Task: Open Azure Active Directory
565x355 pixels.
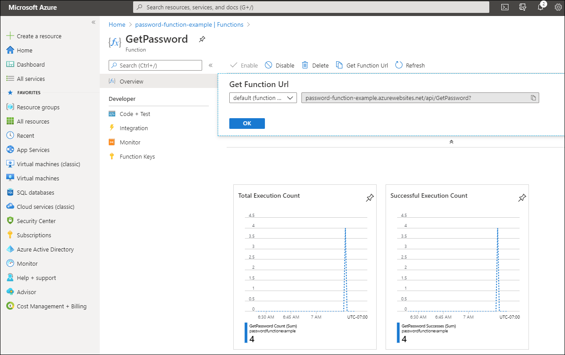Action: 45,249
